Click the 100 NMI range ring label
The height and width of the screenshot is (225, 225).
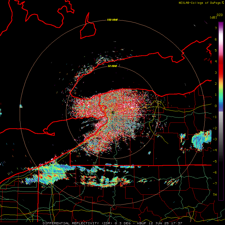(112, 20)
